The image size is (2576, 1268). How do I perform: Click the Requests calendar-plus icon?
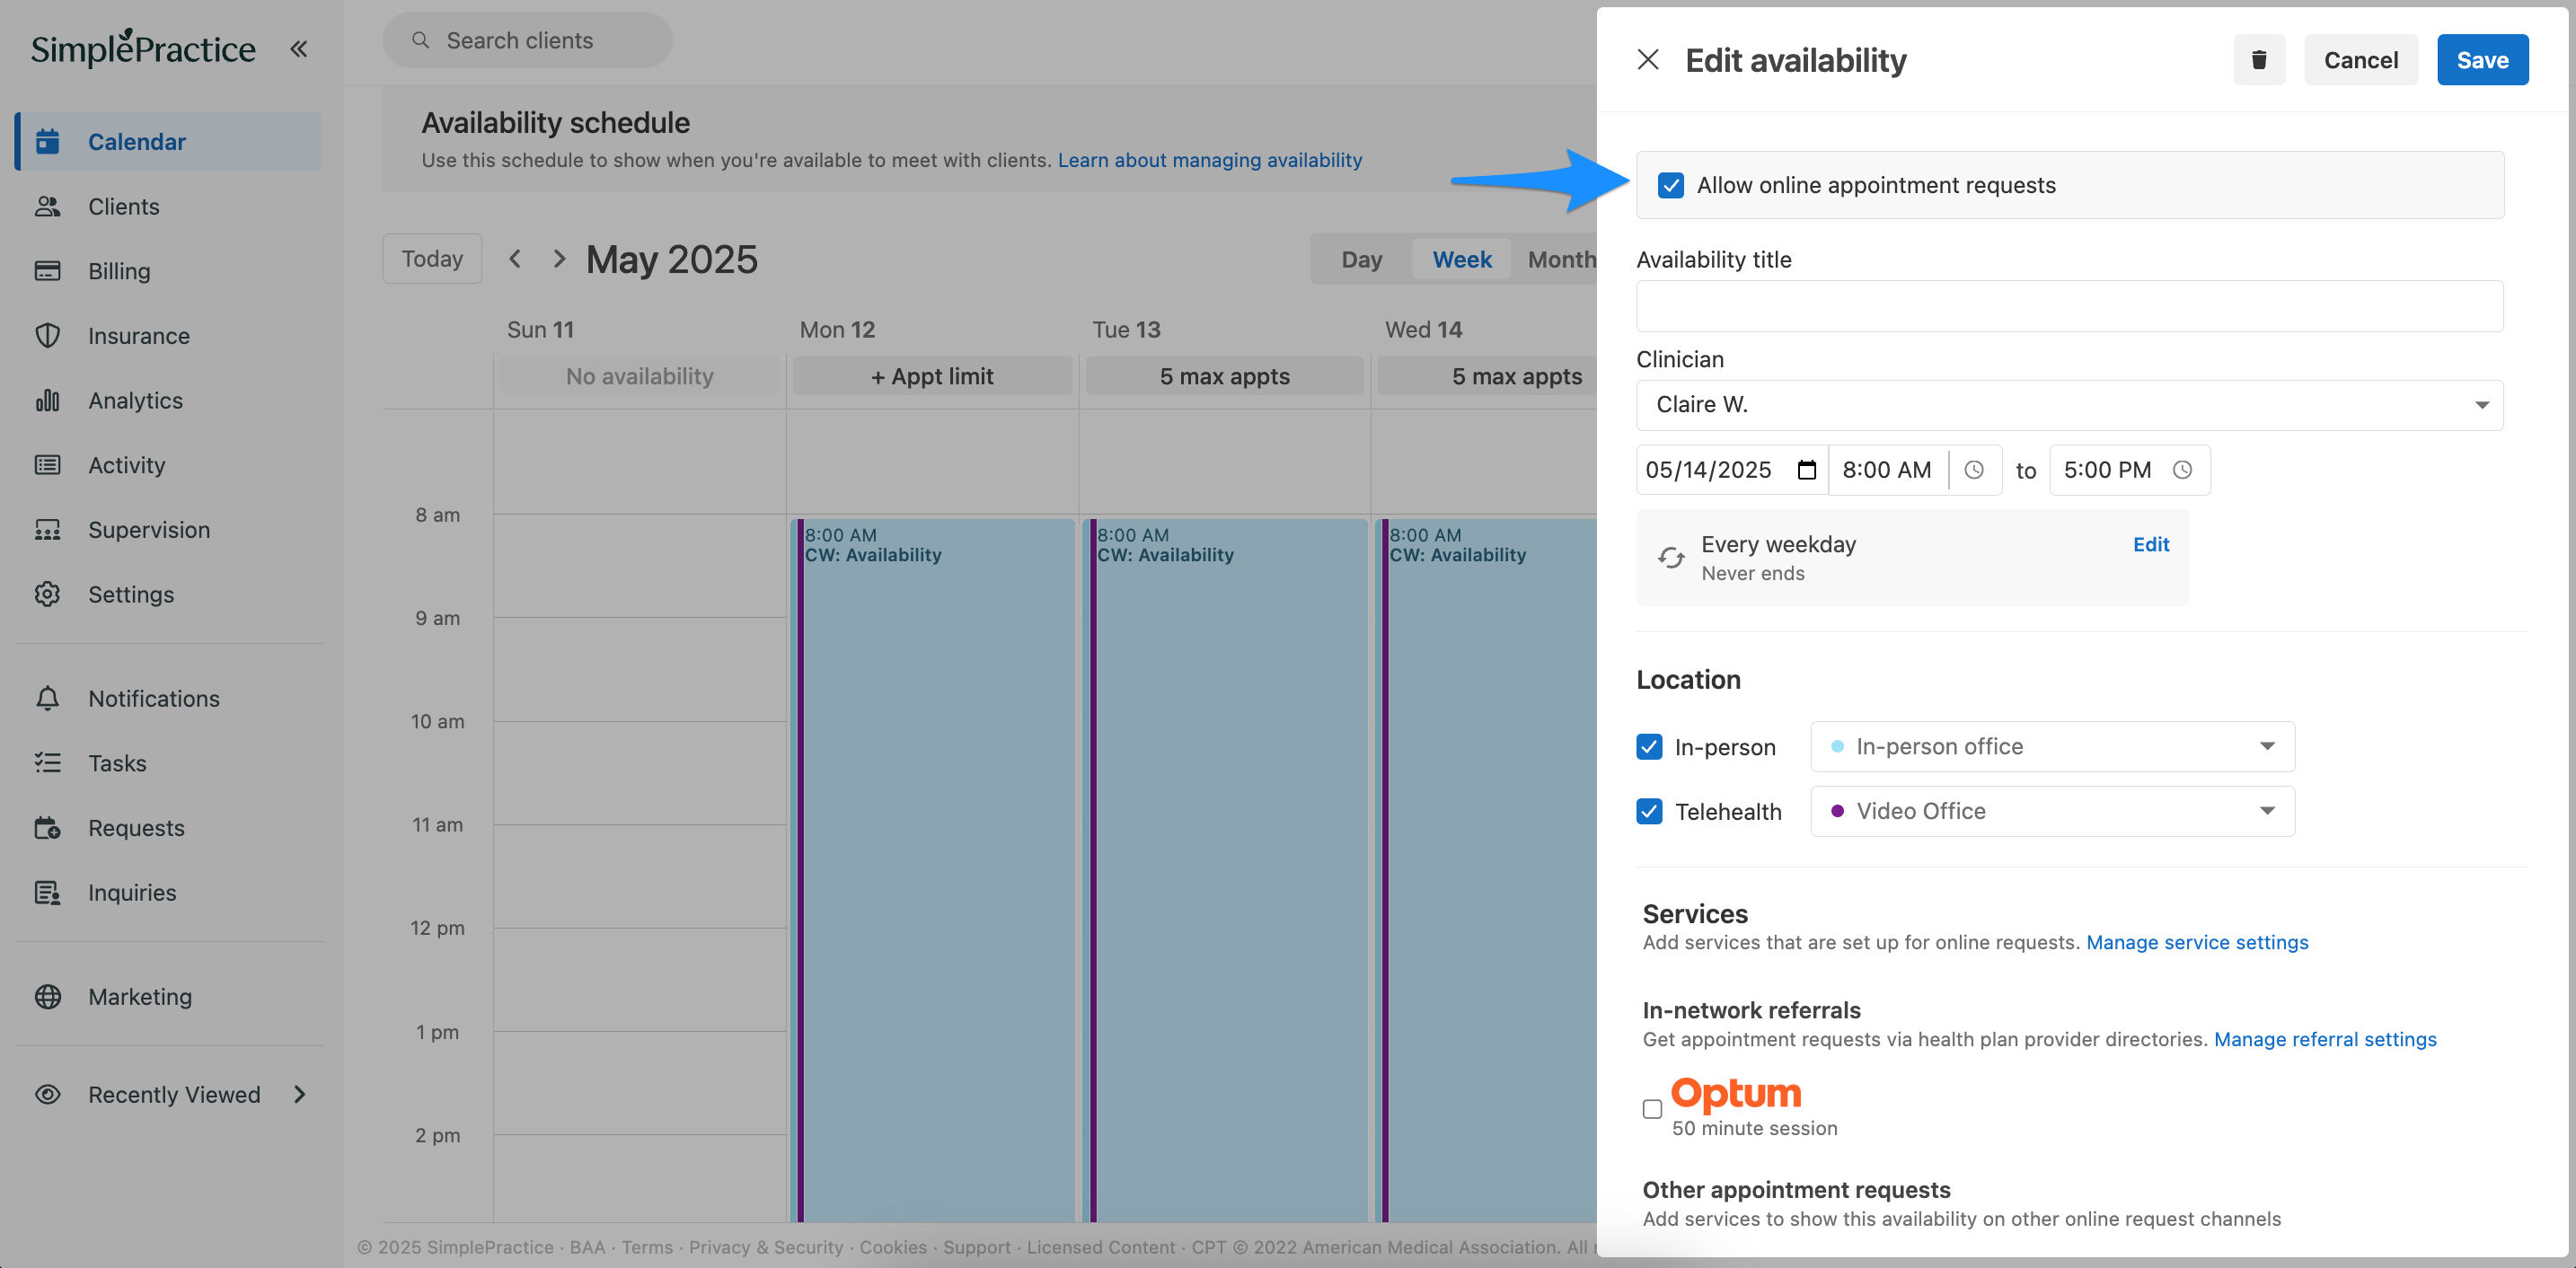coord(47,827)
